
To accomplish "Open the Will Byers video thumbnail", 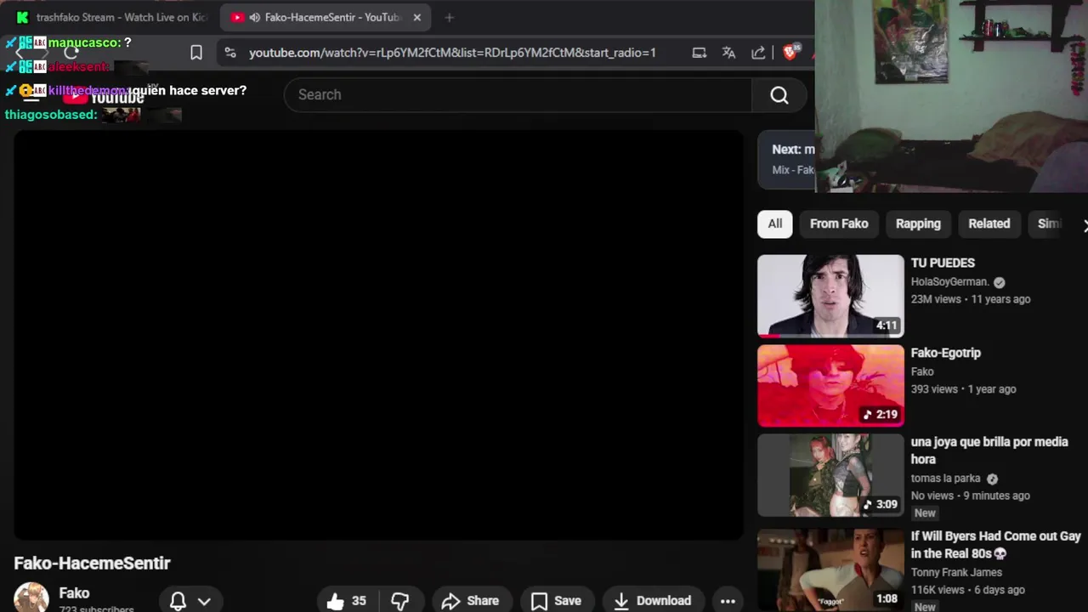I will click(x=830, y=569).
